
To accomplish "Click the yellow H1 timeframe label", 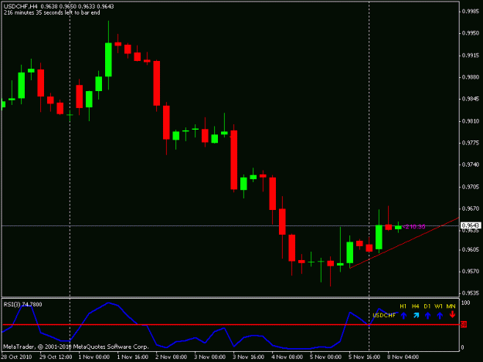I will [x=403, y=306].
